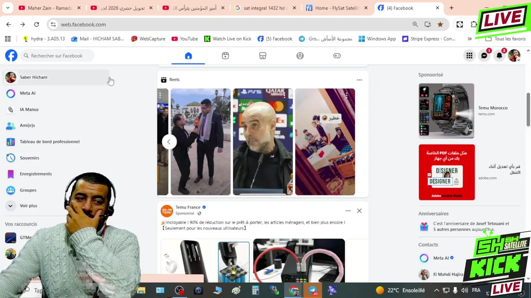Open Messenger chats
Viewport: 531px width, 298px height.
click(x=484, y=55)
